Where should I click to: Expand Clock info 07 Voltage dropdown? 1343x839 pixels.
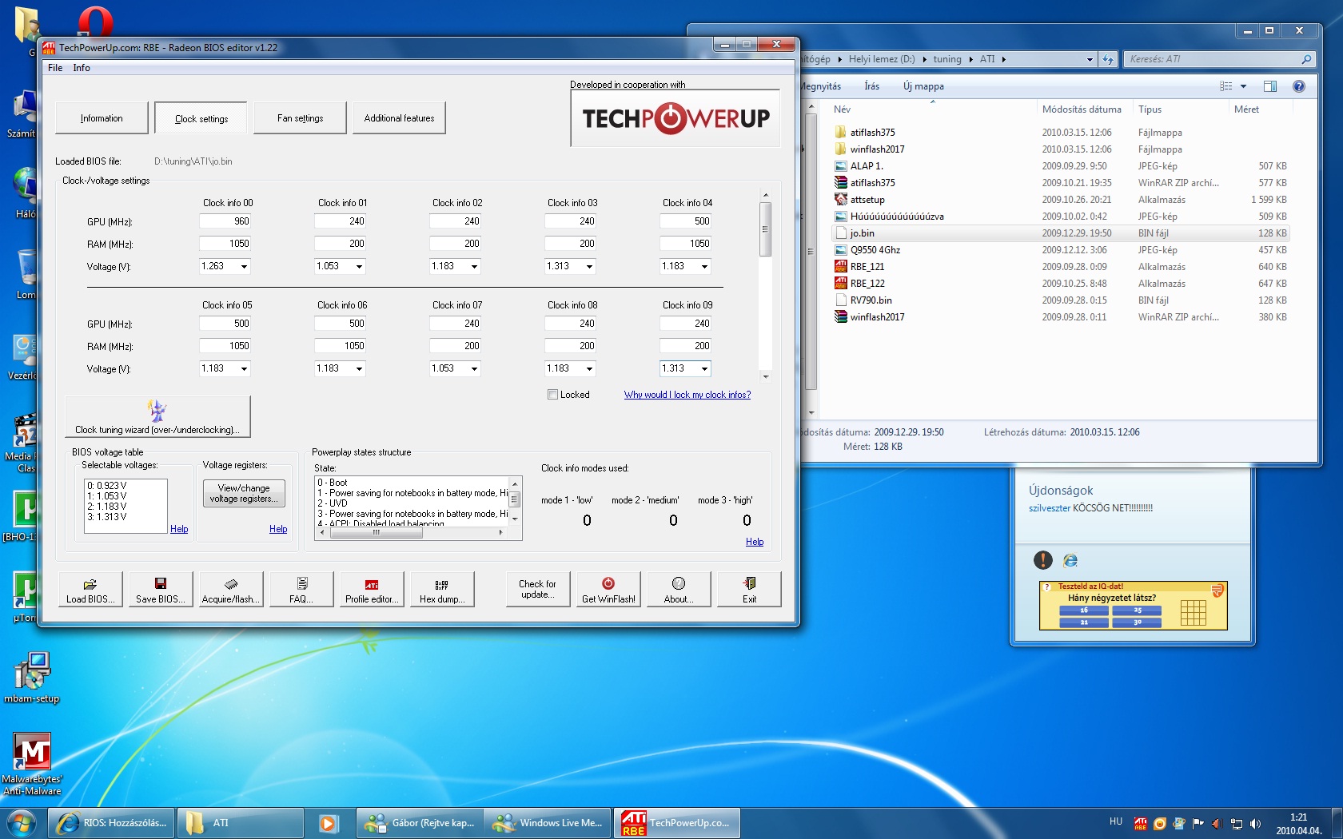(x=474, y=368)
